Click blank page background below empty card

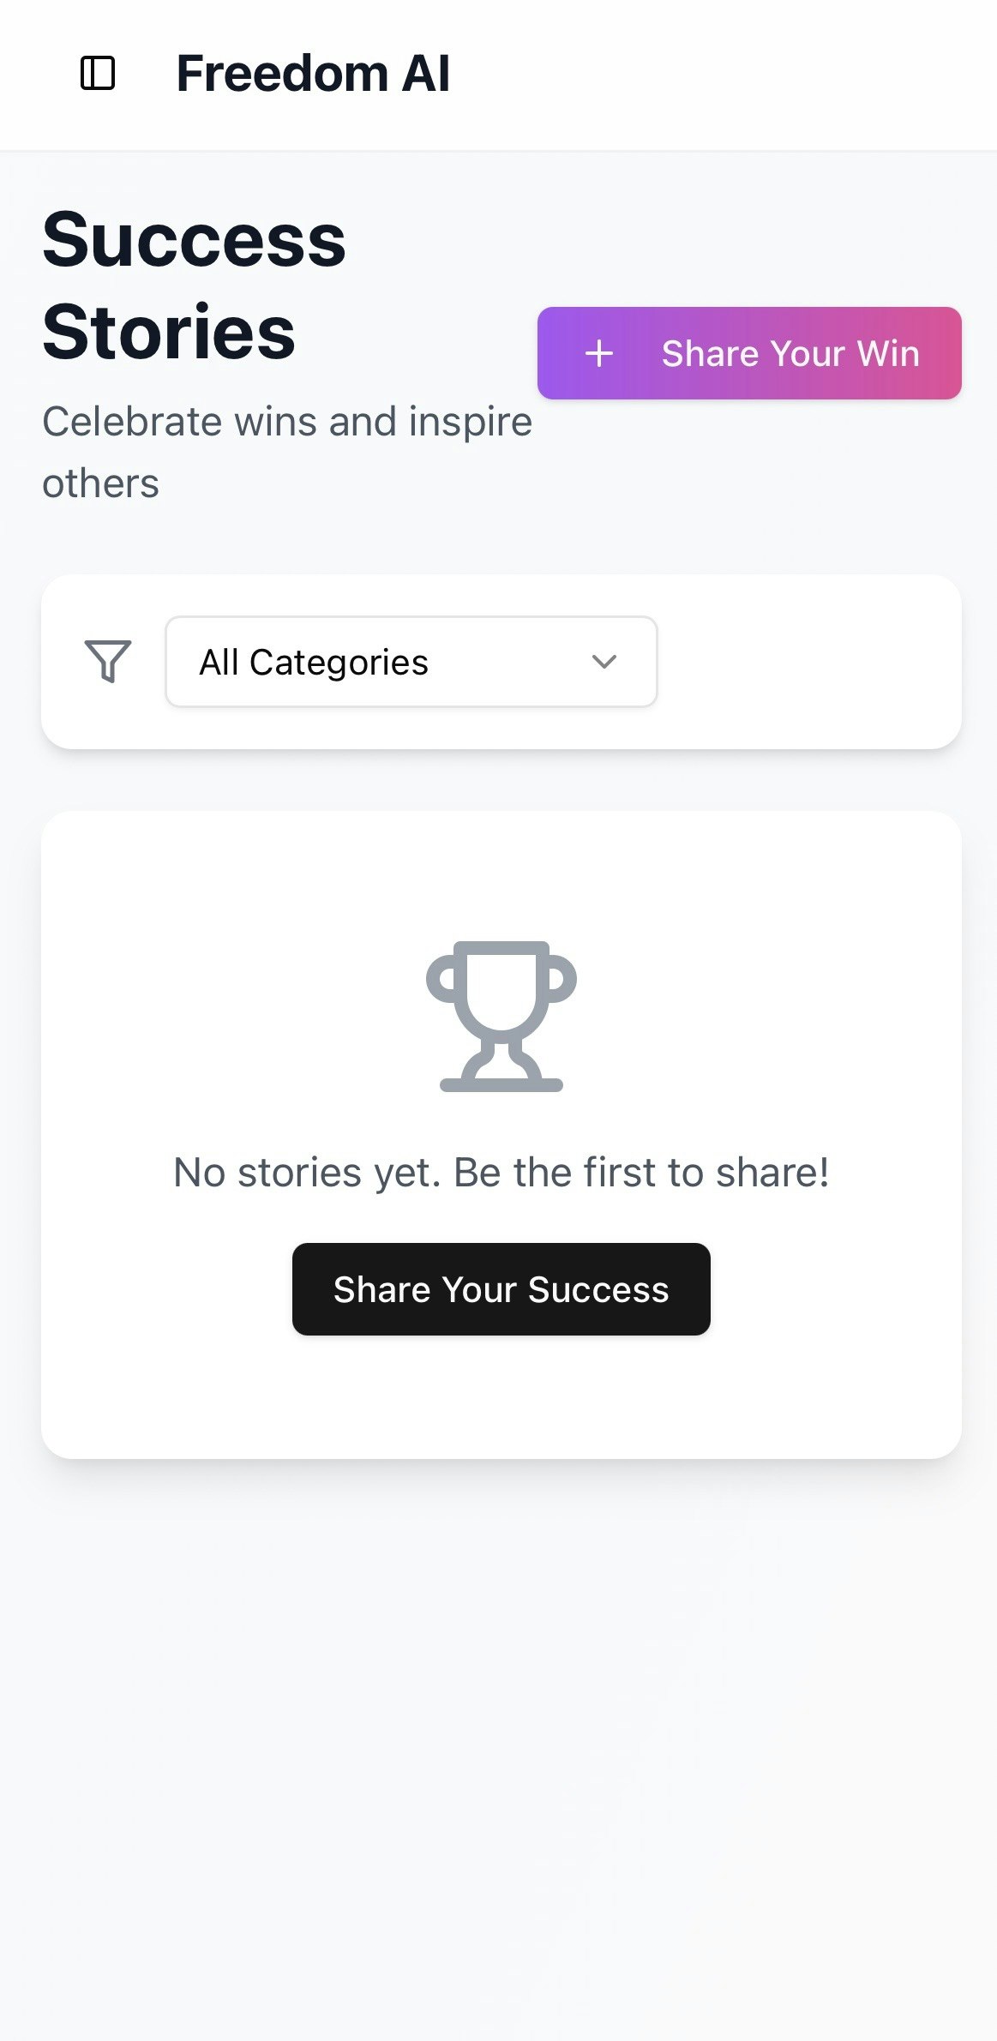click(x=501, y=1714)
